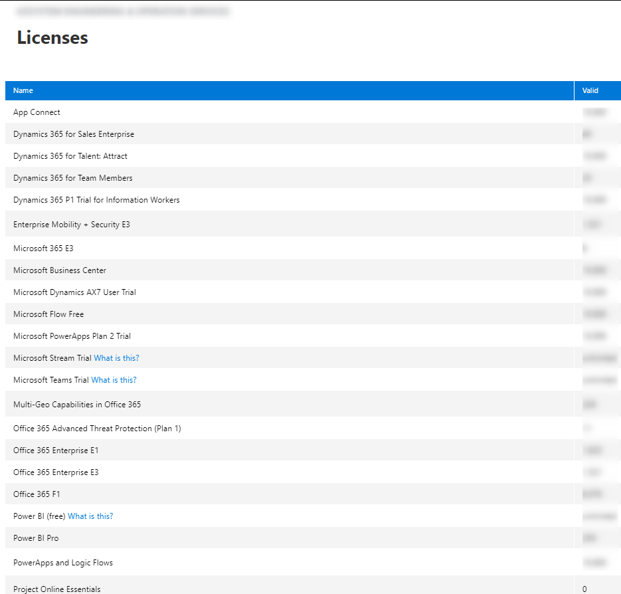Click the Name column header
Viewport: 621px width, 594px height.
[290, 90]
